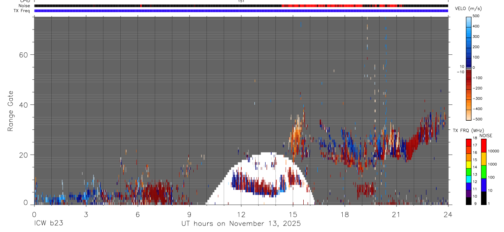Click the '14' label on the TX FRQ legend
The height and width of the screenshot is (232, 504).
(x=474, y=167)
